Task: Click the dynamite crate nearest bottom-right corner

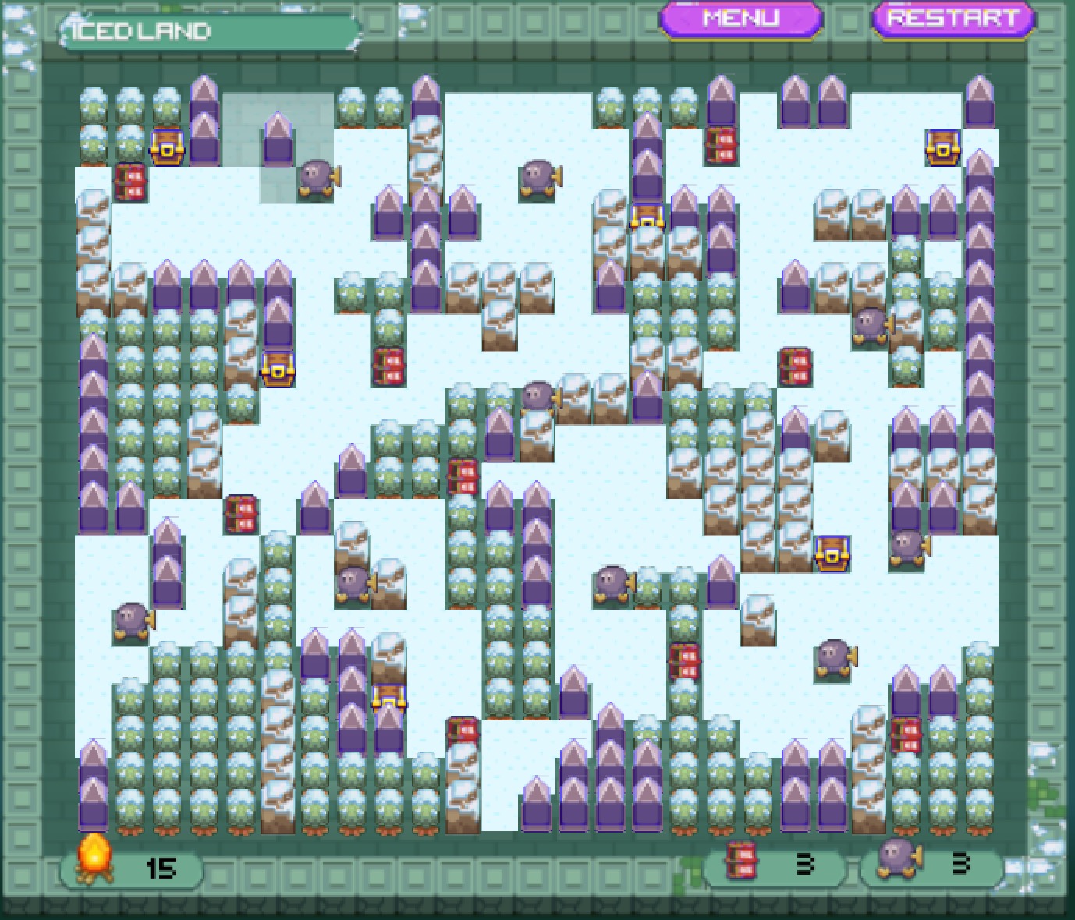Action: point(906,735)
